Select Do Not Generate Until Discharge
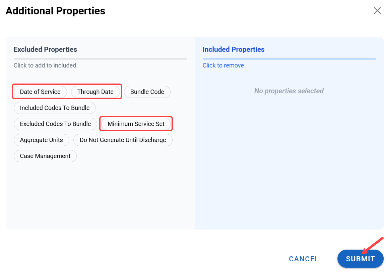Screen dimensions: 386x272 coord(123,140)
